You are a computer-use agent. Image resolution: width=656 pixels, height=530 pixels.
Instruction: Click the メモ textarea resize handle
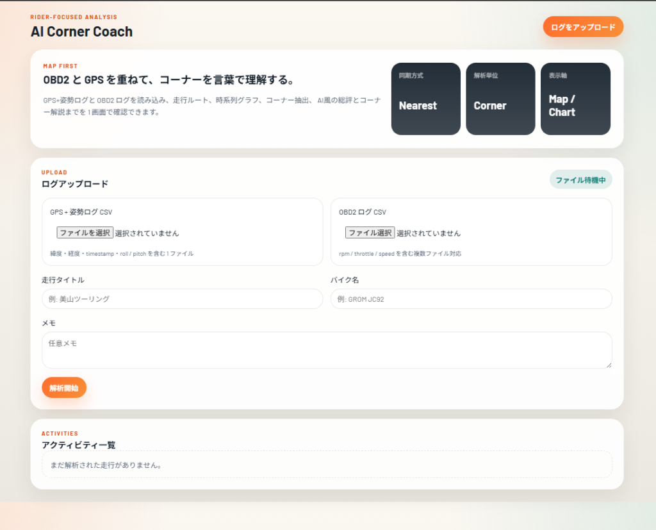(x=609, y=365)
